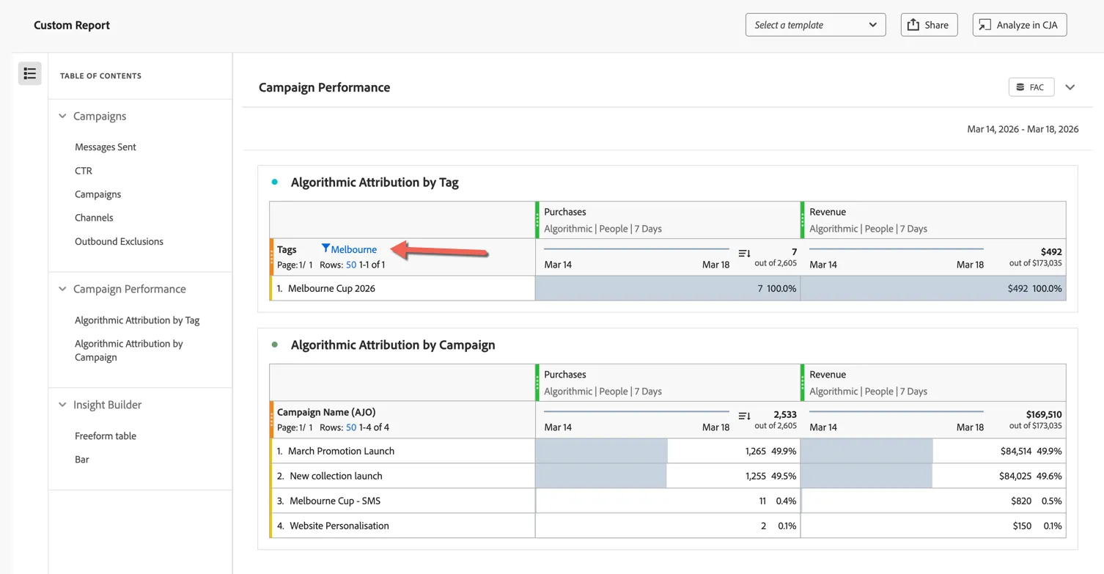Click the Share button
1104x574 pixels.
pos(929,25)
